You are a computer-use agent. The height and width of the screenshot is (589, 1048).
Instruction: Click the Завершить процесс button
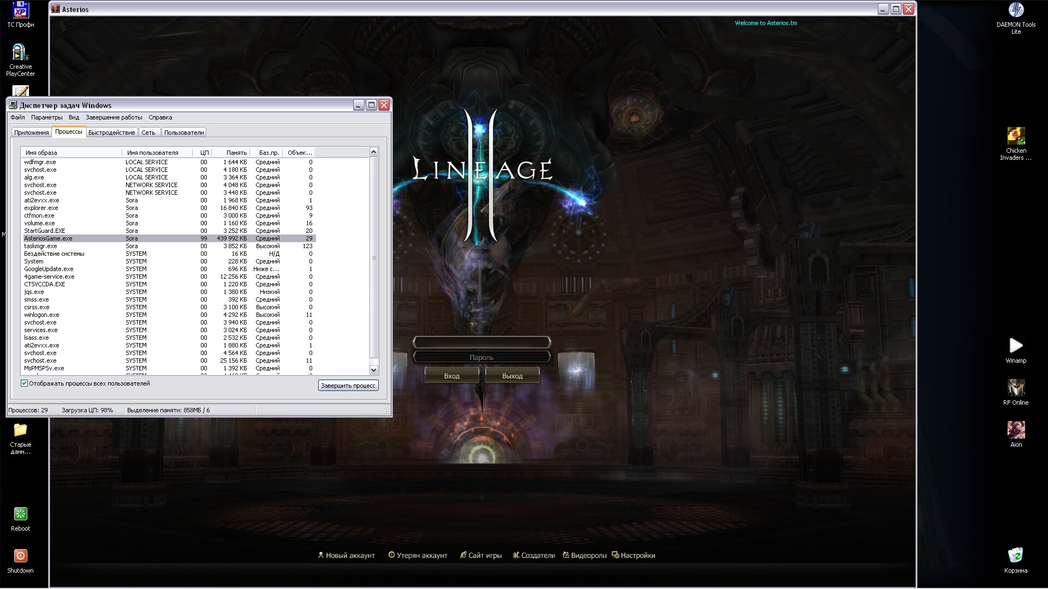point(348,386)
